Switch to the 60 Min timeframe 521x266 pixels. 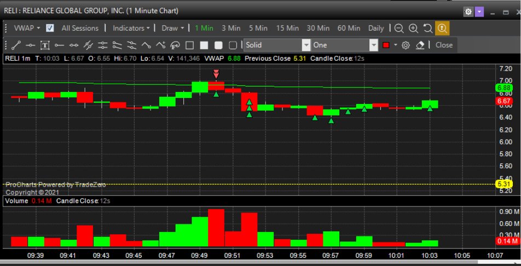coord(349,28)
